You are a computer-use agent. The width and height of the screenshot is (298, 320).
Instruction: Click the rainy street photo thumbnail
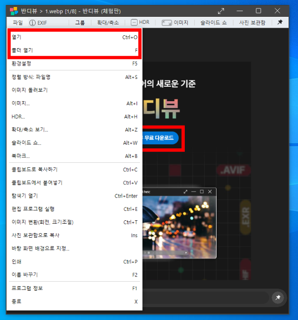[179, 227]
